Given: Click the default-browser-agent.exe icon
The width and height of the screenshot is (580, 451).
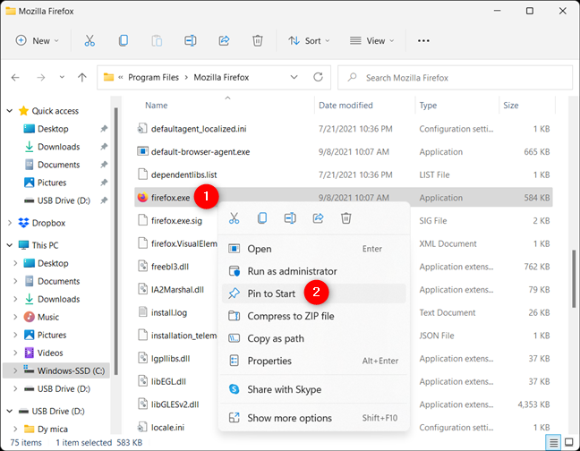Looking at the screenshot, I should point(142,151).
